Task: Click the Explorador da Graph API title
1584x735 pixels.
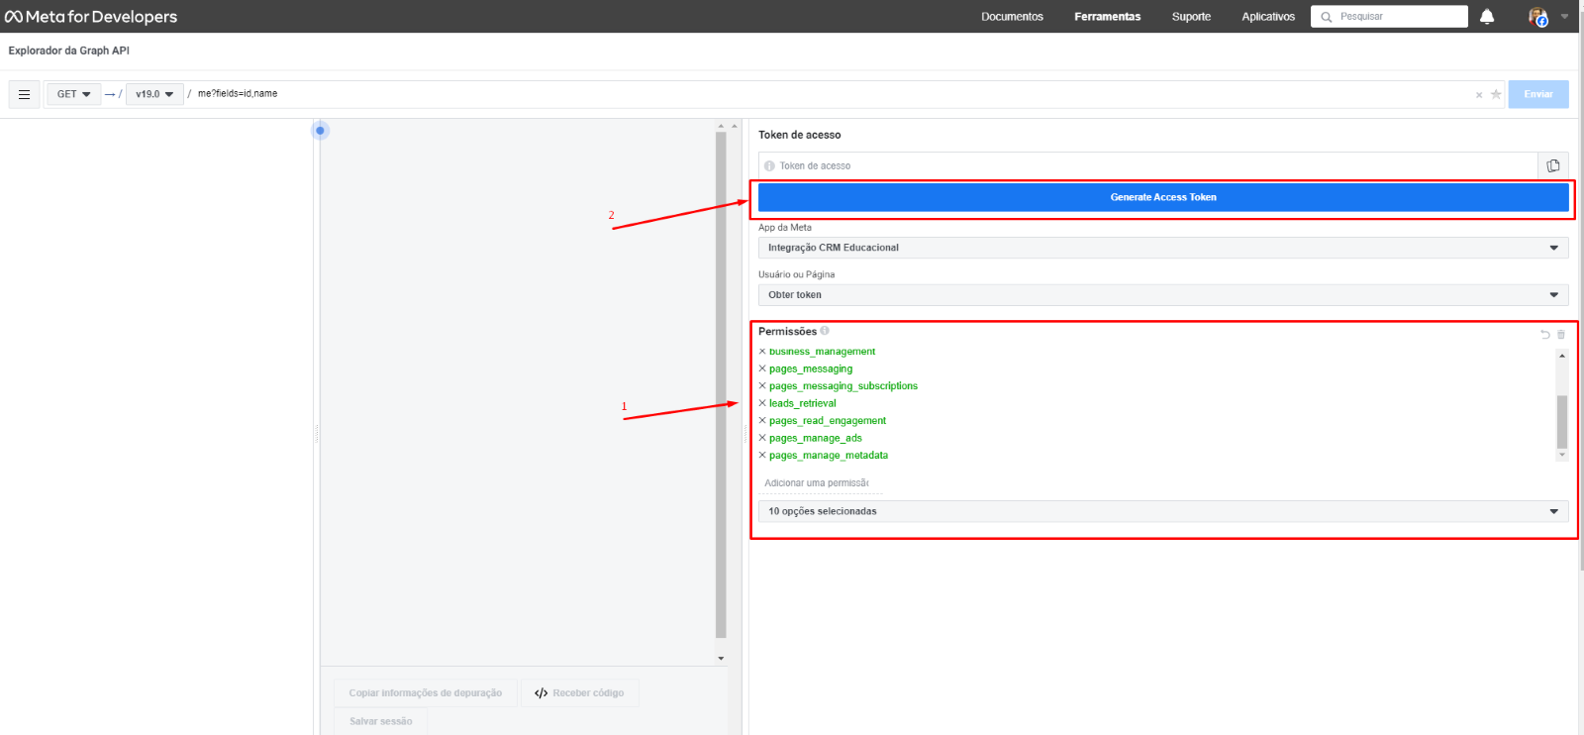Action: 69,51
